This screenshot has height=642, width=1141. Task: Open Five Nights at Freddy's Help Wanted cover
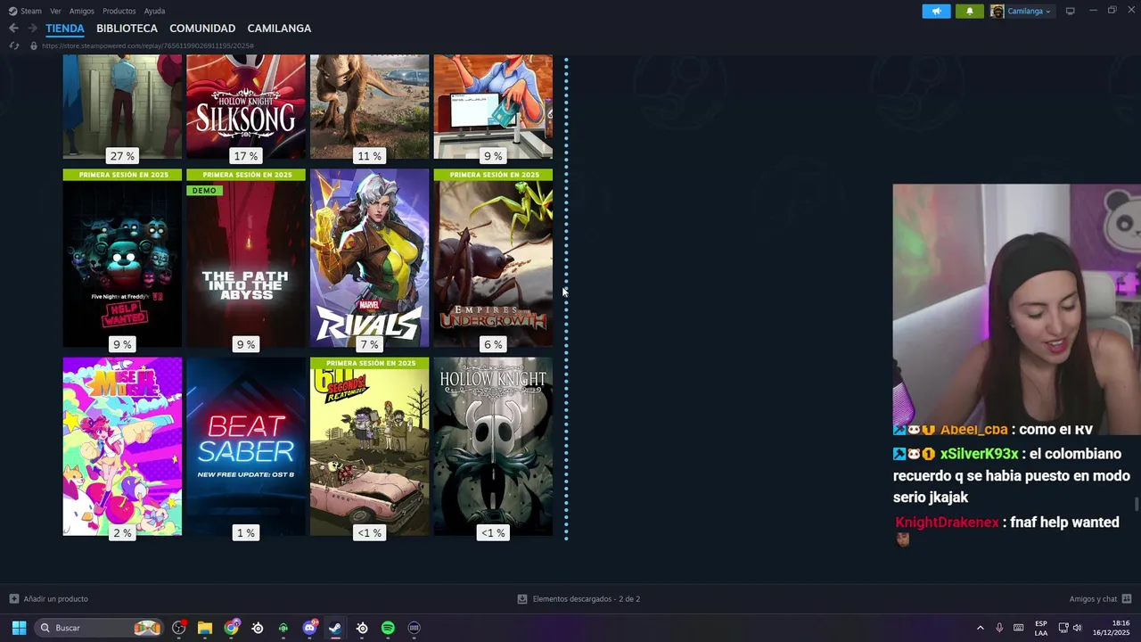[122, 263]
